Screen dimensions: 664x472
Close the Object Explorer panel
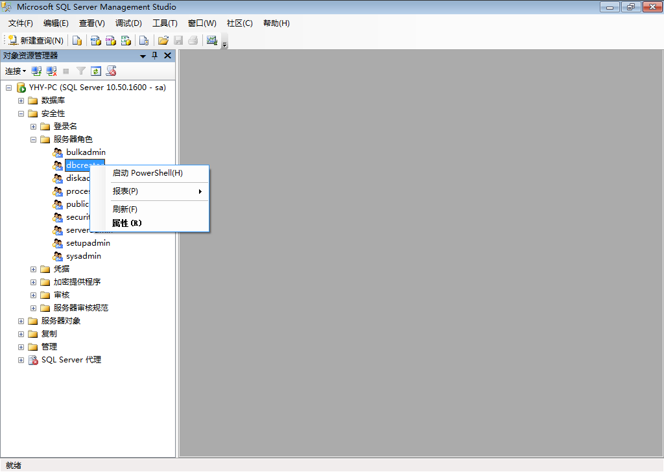pos(168,56)
